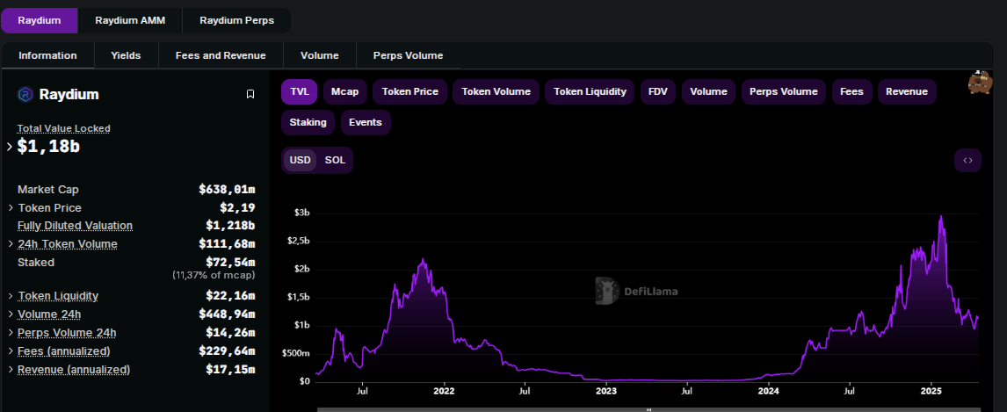
Task: Toggle FDV chart series
Action: pos(657,91)
